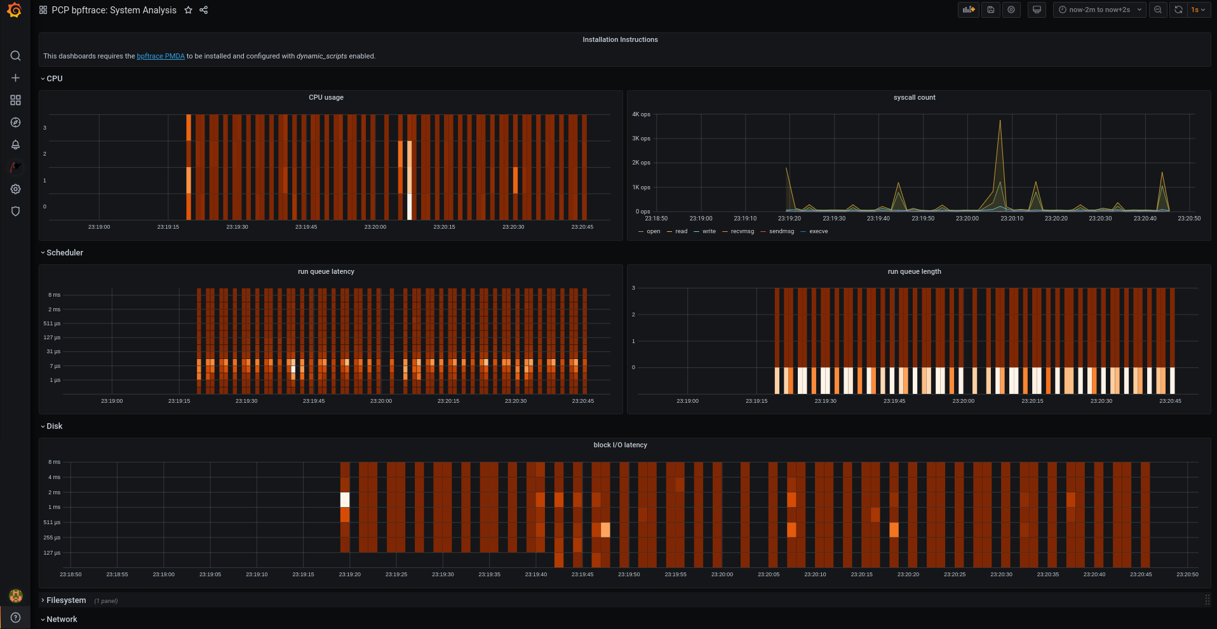The height and width of the screenshot is (629, 1217).
Task: Open the Server Admin shield icon
Action: click(15, 212)
